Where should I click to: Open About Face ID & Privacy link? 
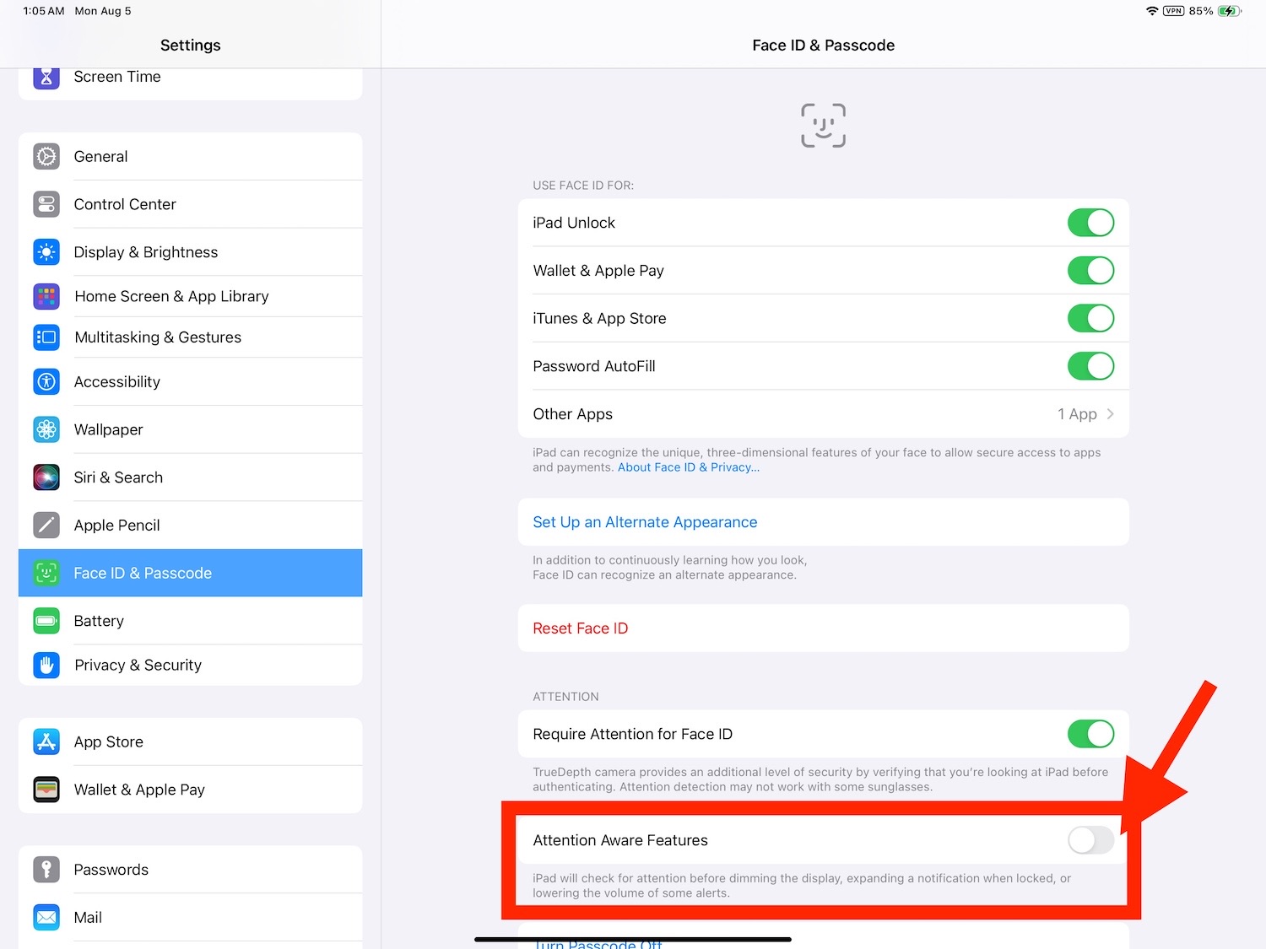pyautogui.click(x=689, y=467)
